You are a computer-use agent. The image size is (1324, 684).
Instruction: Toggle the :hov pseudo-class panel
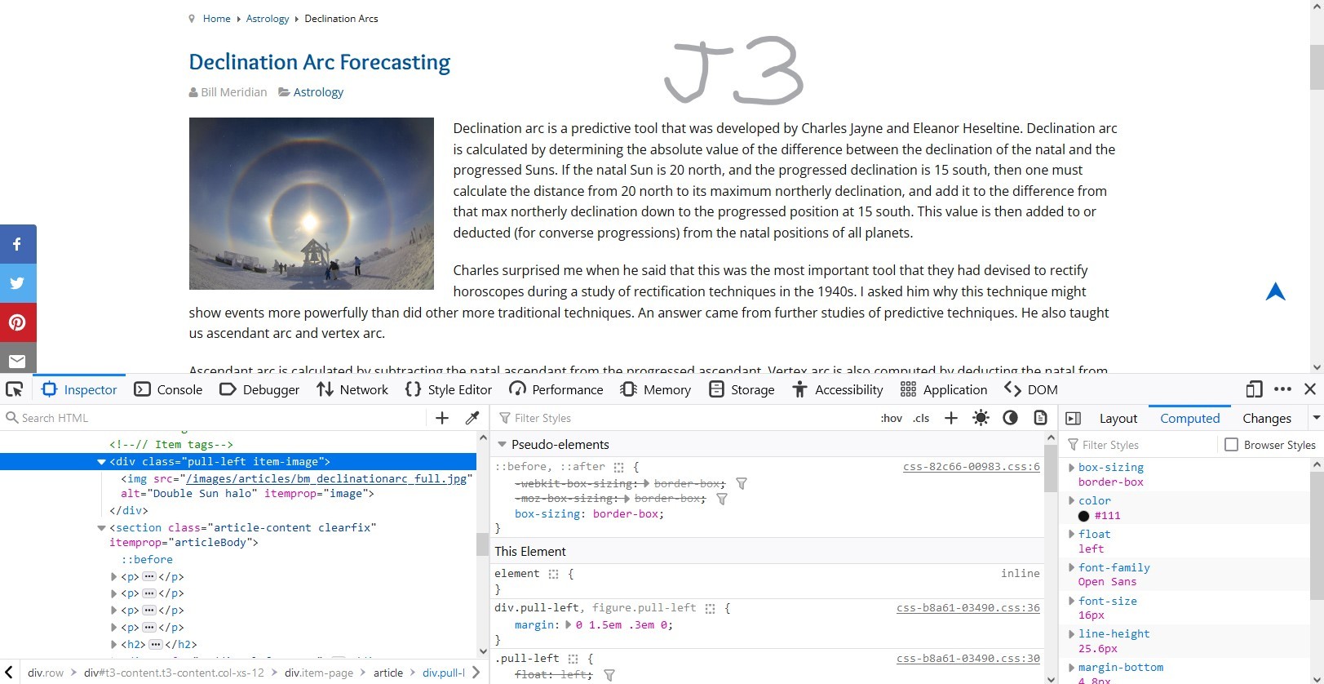(x=892, y=418)
